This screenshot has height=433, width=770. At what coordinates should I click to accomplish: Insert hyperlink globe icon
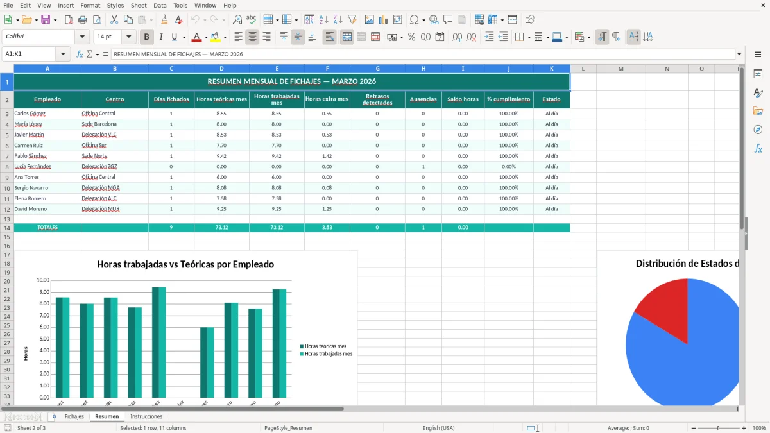pos(434,20)
